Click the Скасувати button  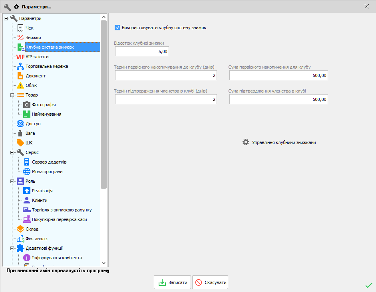(210, 282)
